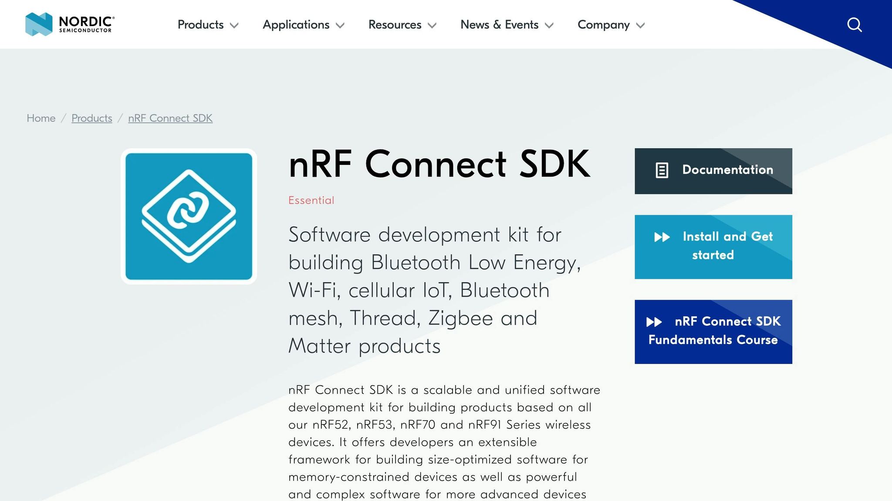The image size is (892, 501).
Task: Go to Home in the breadcrumb
Action: 41,118
